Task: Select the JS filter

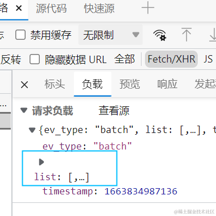Action: (208, 59)
